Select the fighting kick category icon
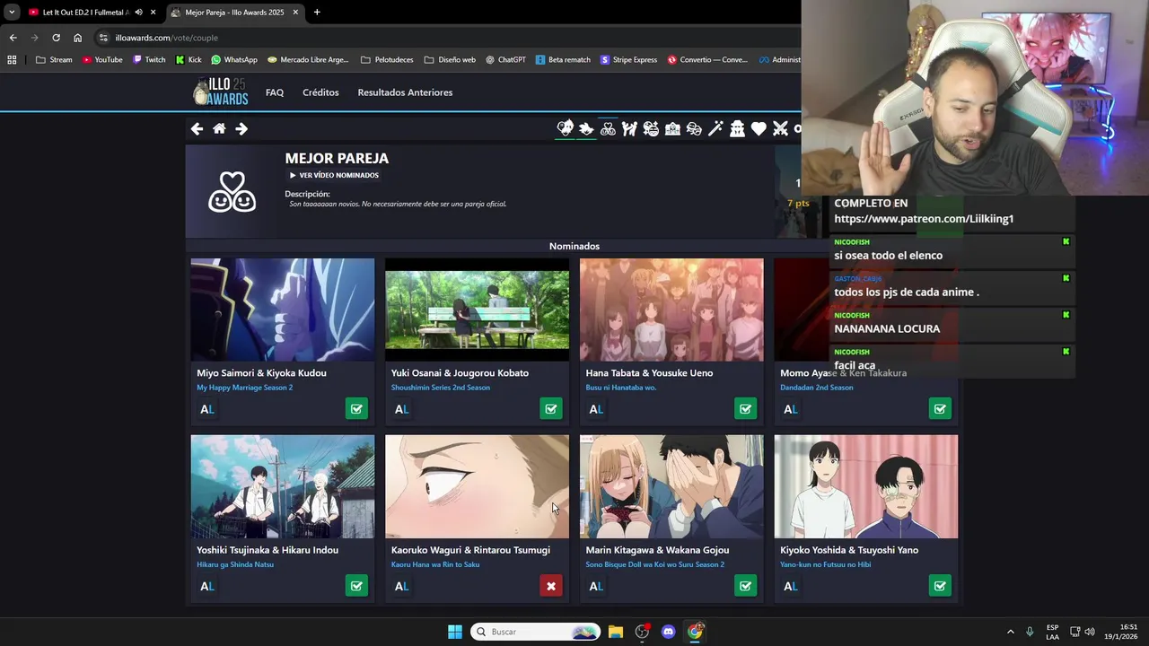This screenshot has width=1149, height=646. click(x=629, y=129)
